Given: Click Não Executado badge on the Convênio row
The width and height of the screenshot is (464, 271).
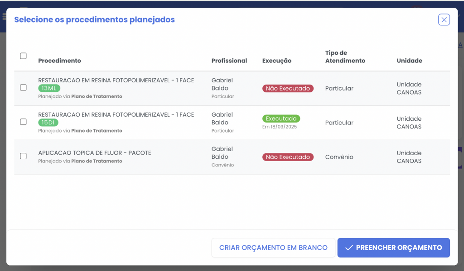Looking at the screenshot, I should click(x=288, y=157).
